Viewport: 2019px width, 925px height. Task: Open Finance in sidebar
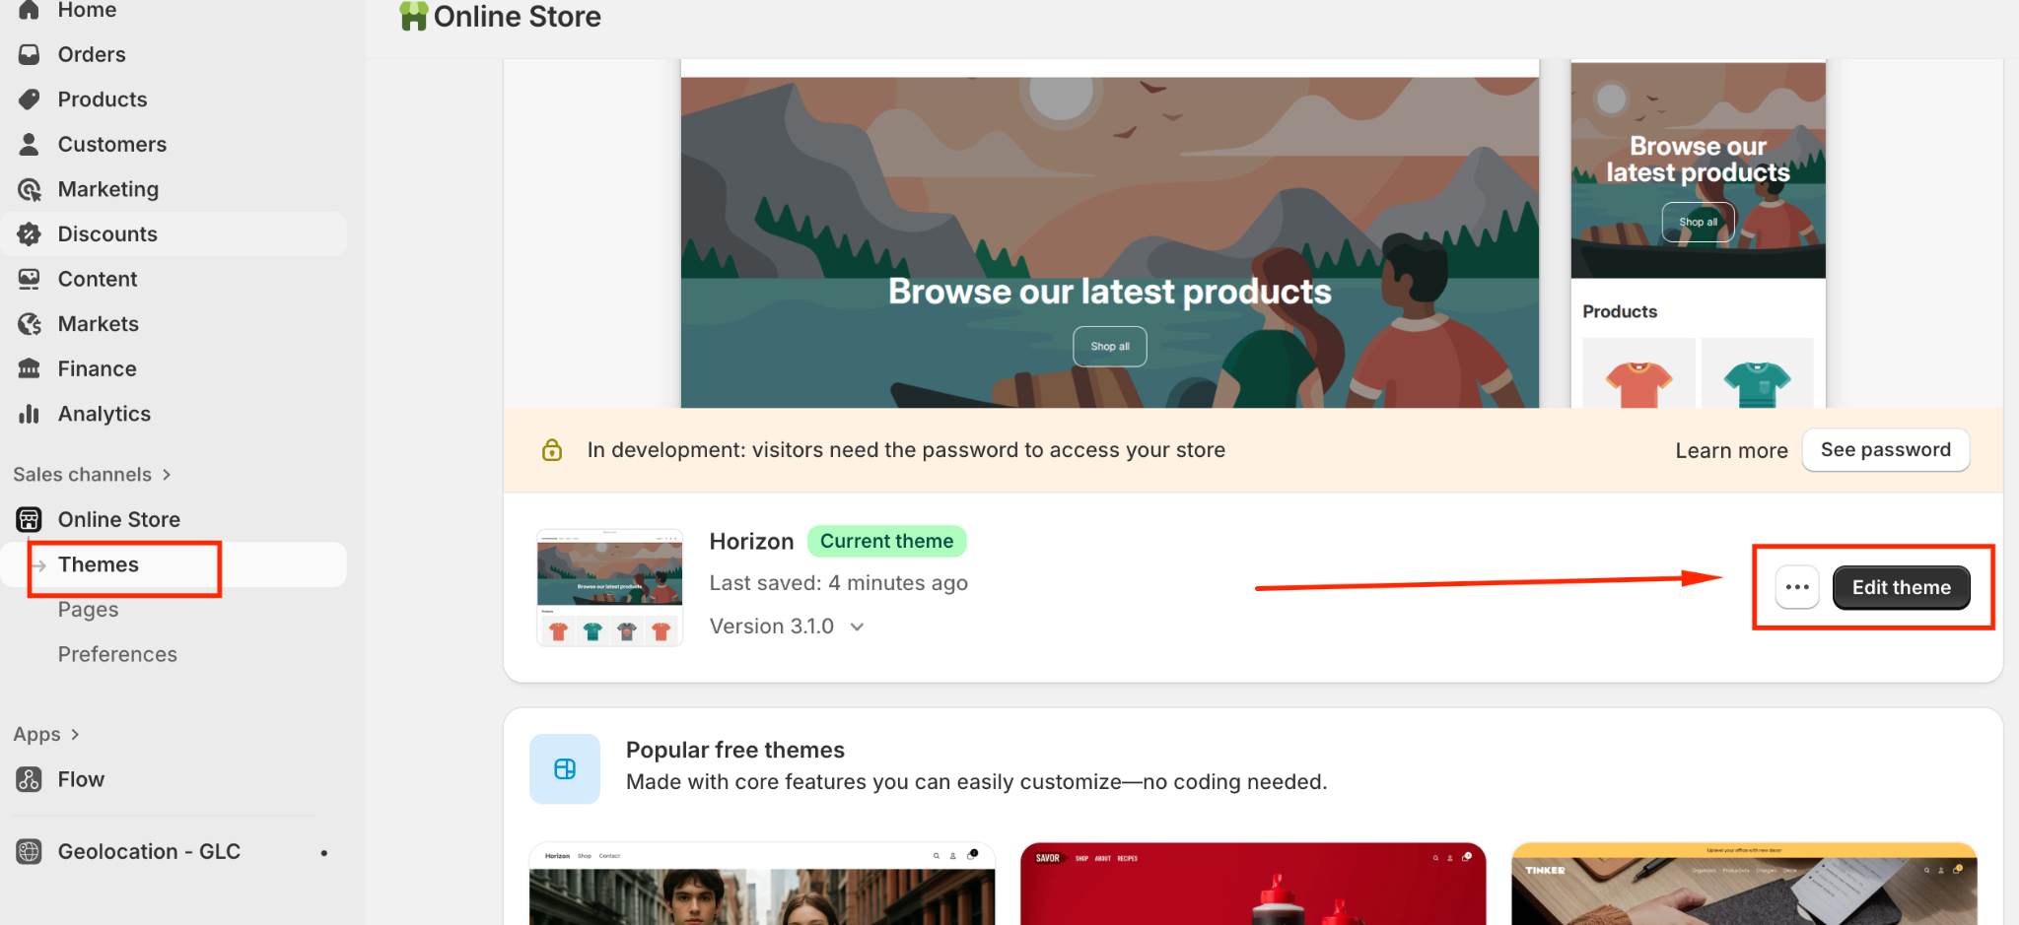pyautogui.click(x=174, y=368)
